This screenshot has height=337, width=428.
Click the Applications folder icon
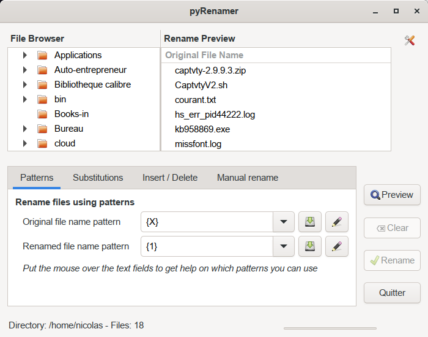[42, 55]
